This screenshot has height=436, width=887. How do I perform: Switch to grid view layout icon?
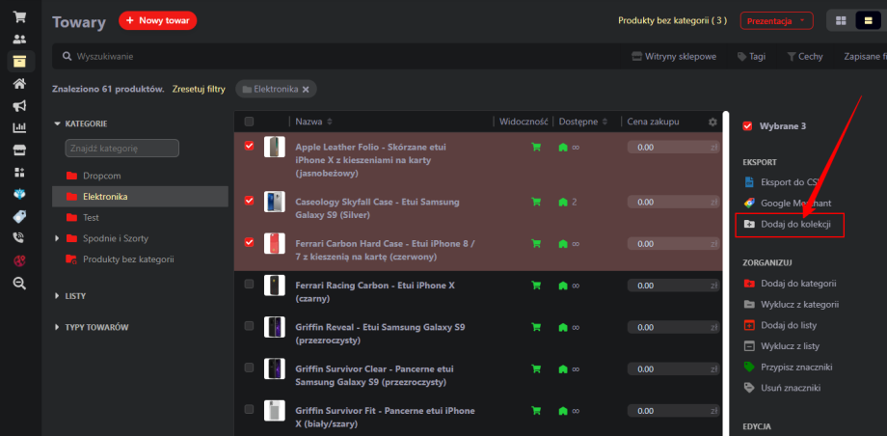[842, 20]
